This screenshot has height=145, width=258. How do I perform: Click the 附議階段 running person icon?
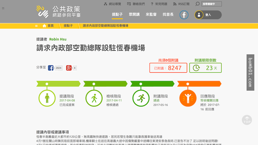point(141,98)
